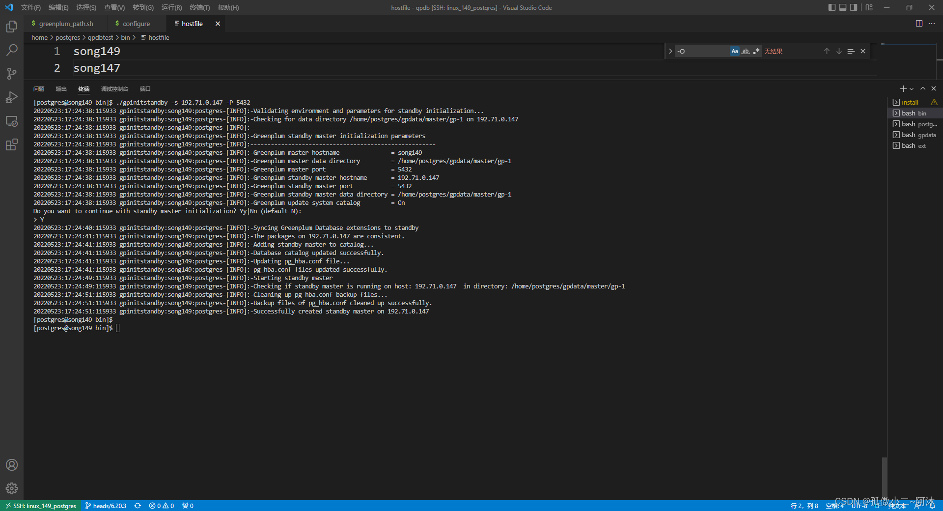Go to next match in find widget
Screen dimensions: 943x511
pos(839,51)
